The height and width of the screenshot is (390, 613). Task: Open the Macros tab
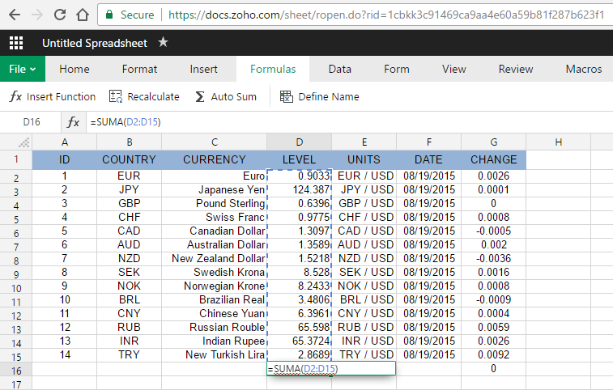[x=584, y=69]
